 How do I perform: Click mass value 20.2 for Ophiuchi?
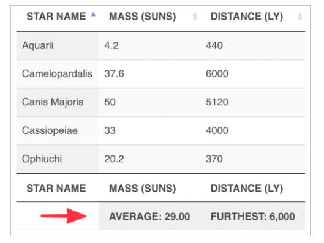tap(114, 159)
